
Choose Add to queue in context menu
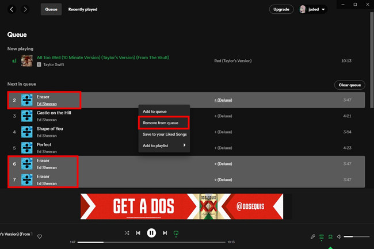[x=164, y=112]
